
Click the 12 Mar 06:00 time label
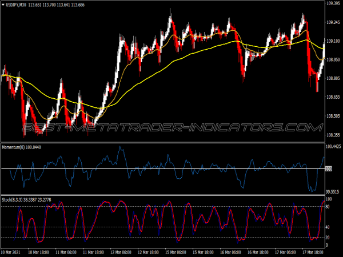(121, 252)
